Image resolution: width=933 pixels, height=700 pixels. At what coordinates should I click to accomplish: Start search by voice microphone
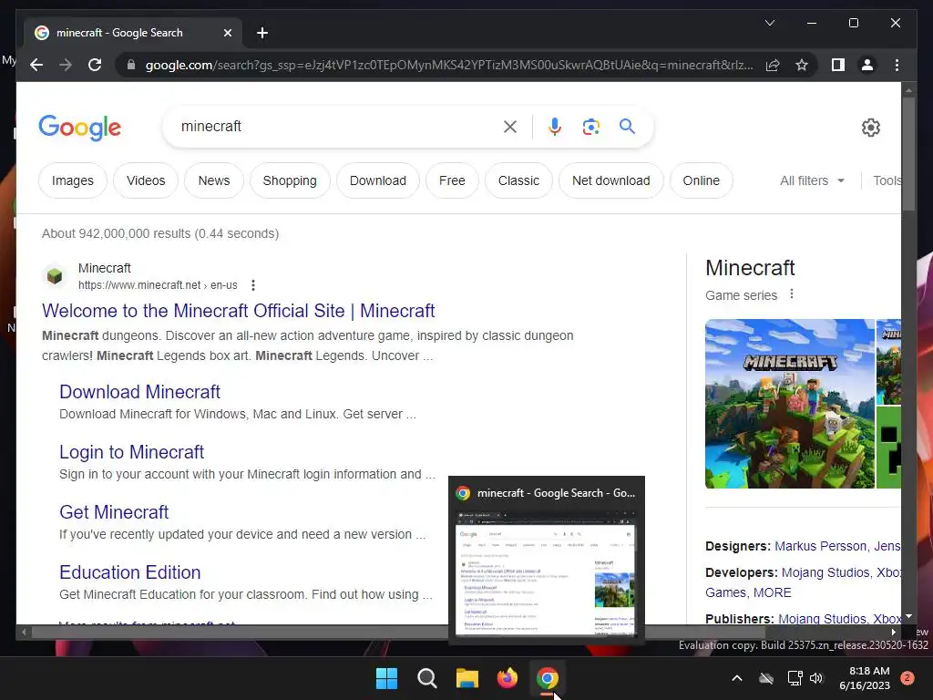[x=555, y=127]
